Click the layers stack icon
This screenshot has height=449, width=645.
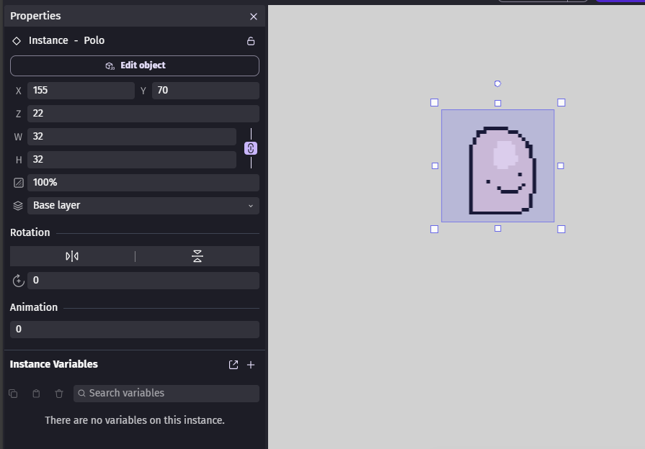click(x=18, y=206)
